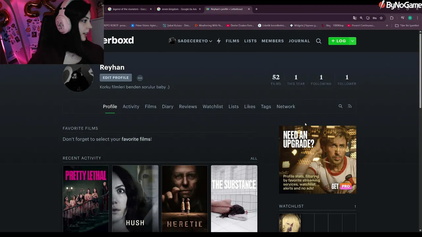
Task: Open the media control icon in Chrome toolbar
Action: tap(403, 18)
